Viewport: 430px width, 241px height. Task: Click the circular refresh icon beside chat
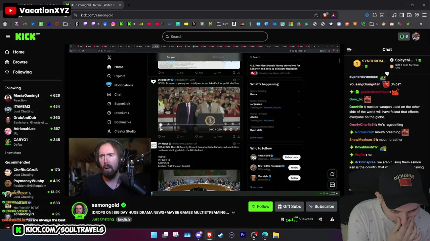point(332,174)
